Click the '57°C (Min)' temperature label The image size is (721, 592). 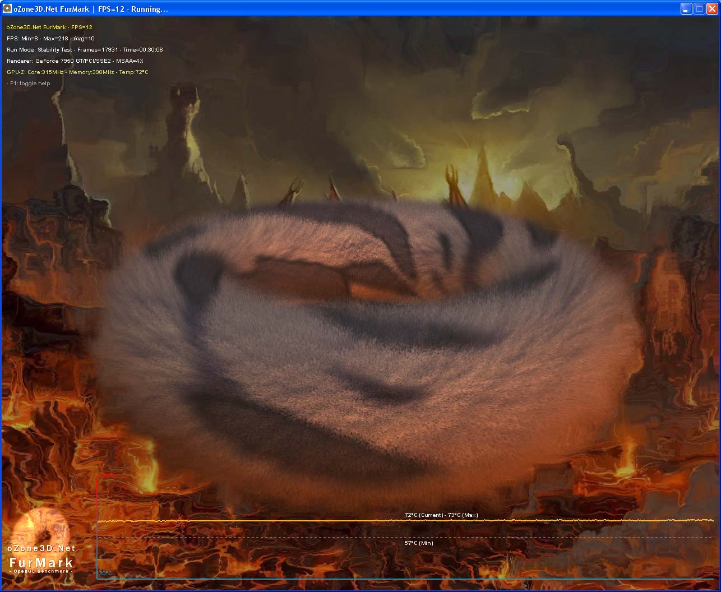pos(419,543)
